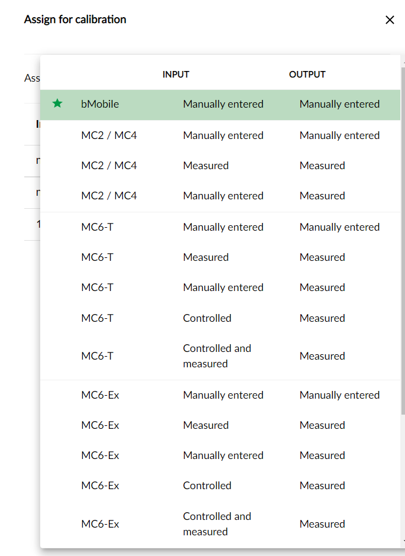Choose MC6-Ex with measured input and output
The height and width of the screenshot is (556, 405).
coord(220,425)
